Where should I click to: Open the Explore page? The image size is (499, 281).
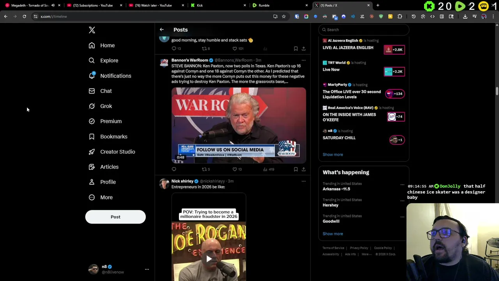[x=103, y=60]
